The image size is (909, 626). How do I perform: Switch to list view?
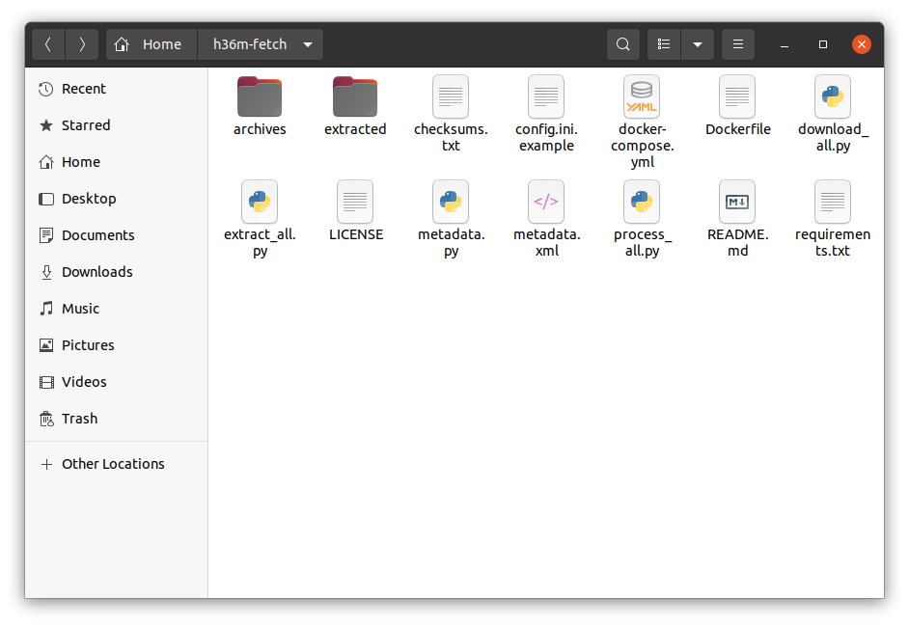coord(664,44)
